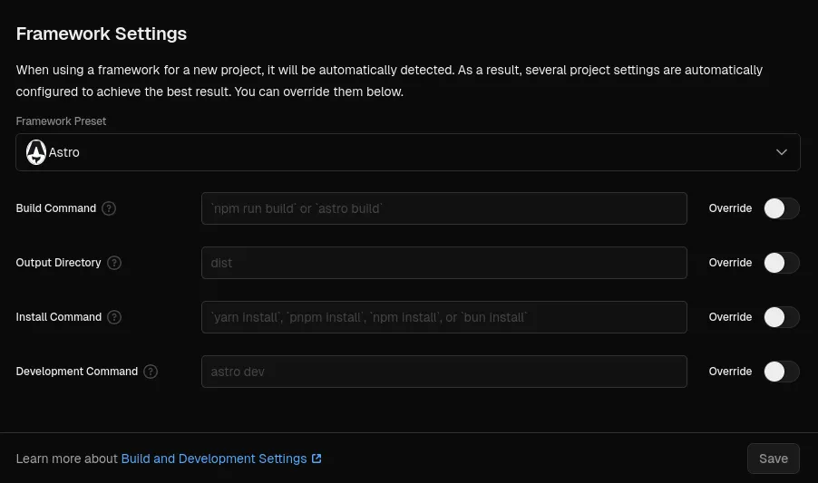This screenshot has width=818, height=483.
Task: Open the Install Command help tooltip icon
Action: point(114,317)
